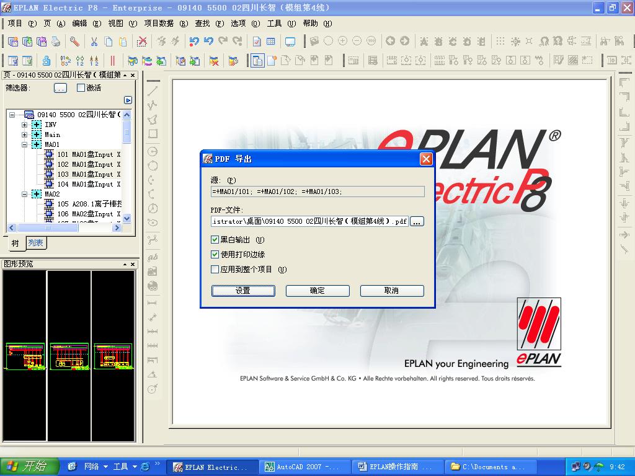Screen dimensions: 635x476
Task: Click the middle page preview thumbnail
Action: coord(68,356)
